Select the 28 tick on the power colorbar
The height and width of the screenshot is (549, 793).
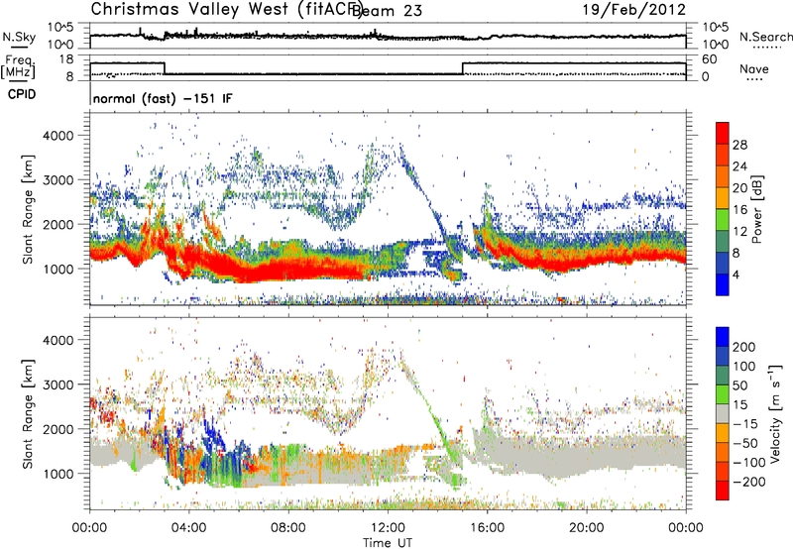point(739,145)
